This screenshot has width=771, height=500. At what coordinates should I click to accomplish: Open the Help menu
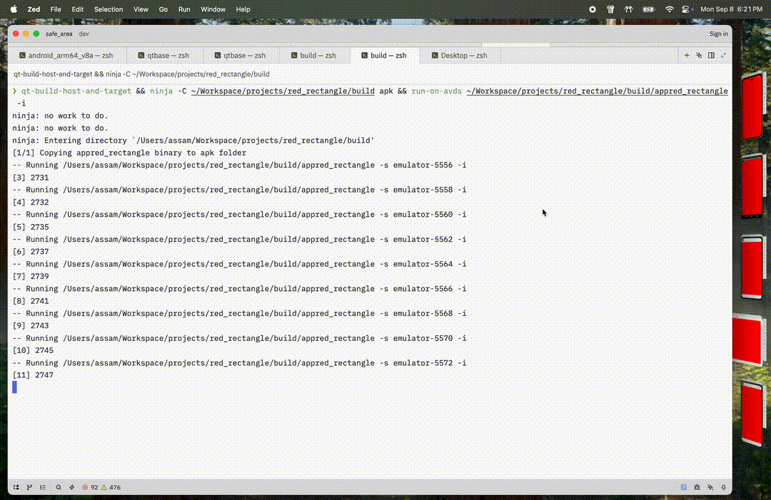(x=243, y=9)
